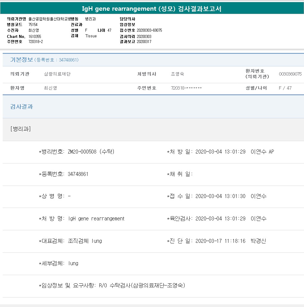Select the 성별/나이 value F / 47
The width and height of the screenshot is (304, 307).
point(285,88)
